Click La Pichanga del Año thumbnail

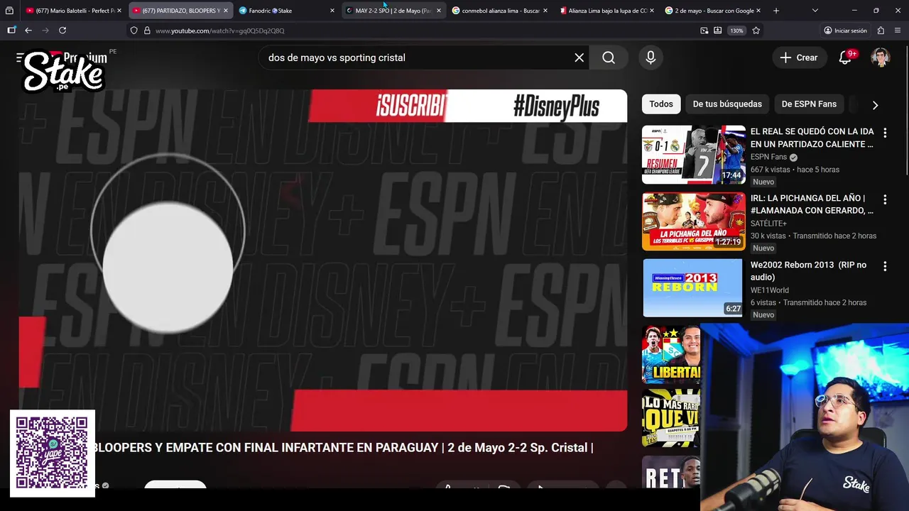click(x=694, y=221)
